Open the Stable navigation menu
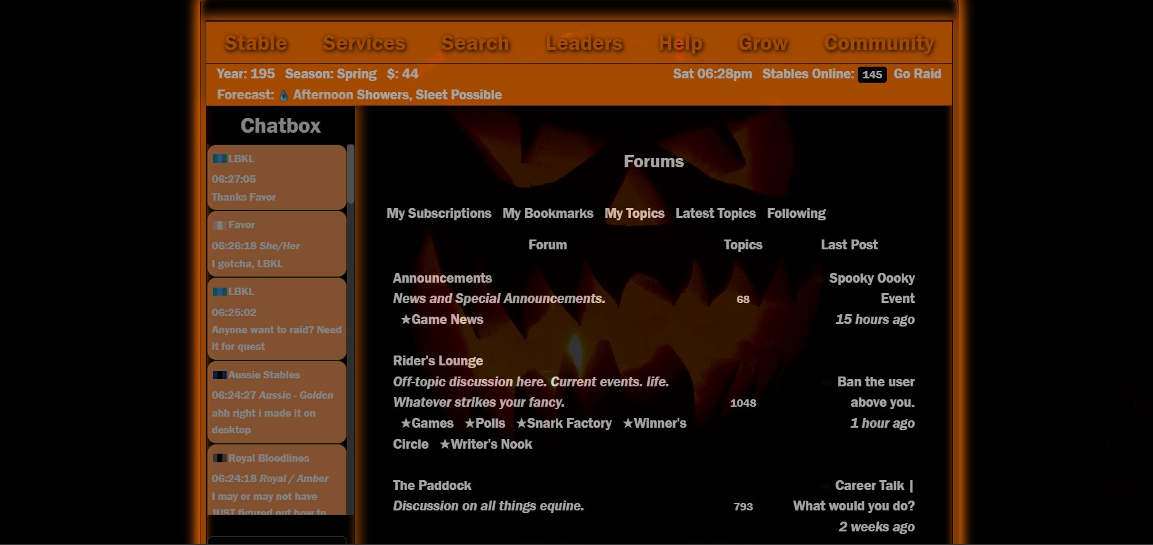This screenshot has width=1153, height=545. pyautogui.click(x=256, y=43)
